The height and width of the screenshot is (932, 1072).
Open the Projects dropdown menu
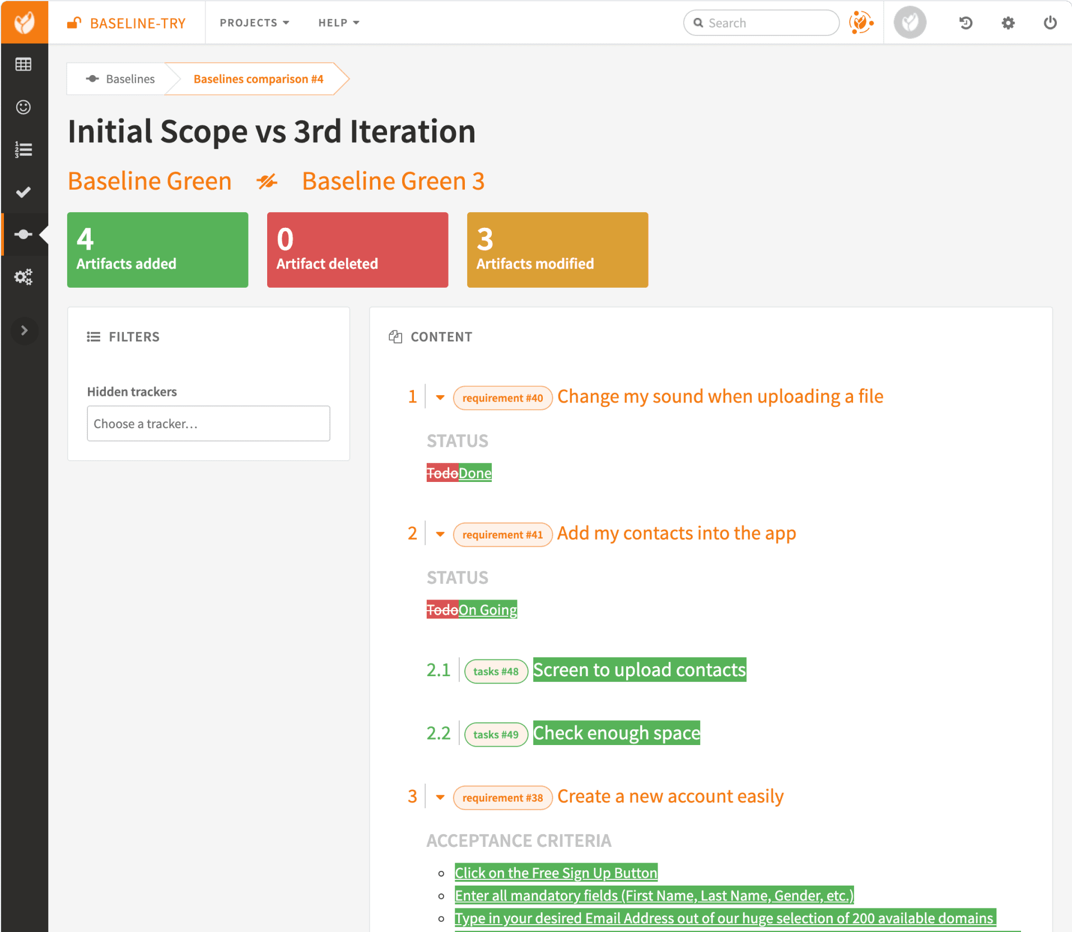tap(254, 23)
